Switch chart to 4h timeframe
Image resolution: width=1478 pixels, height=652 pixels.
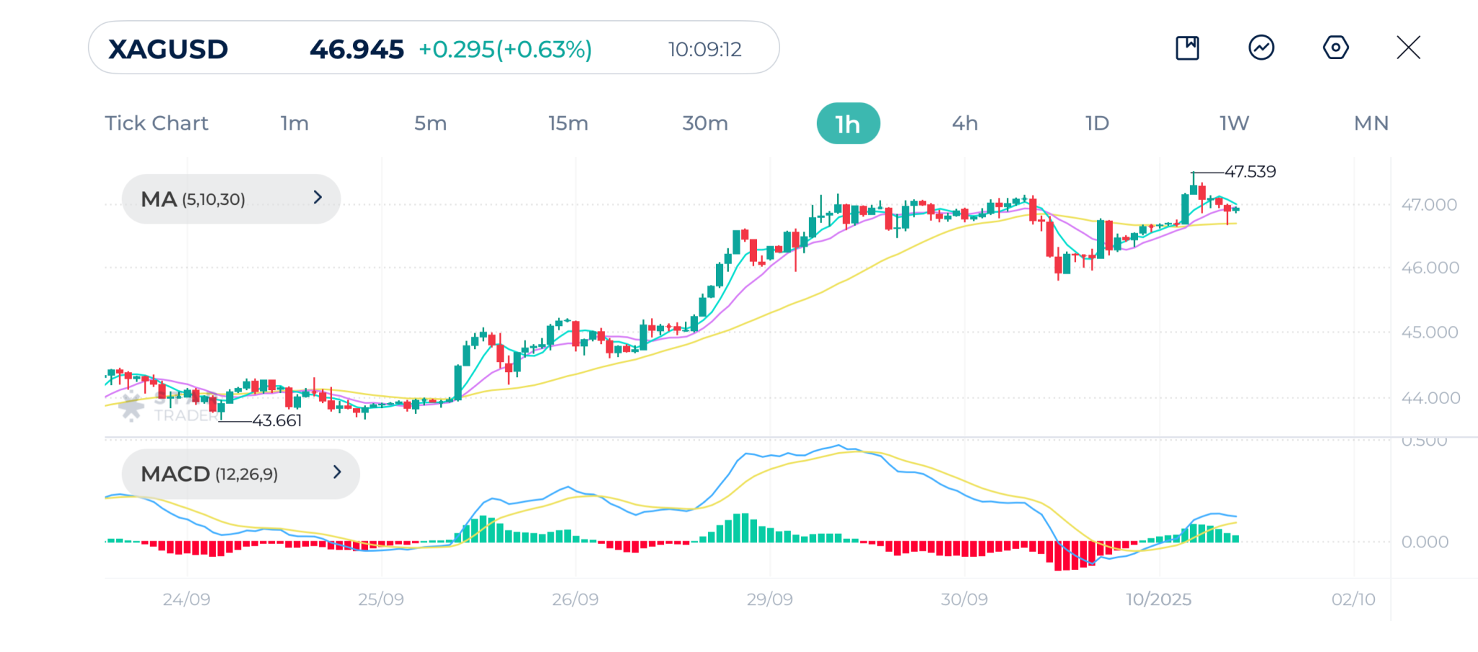[x=965, y=123]
